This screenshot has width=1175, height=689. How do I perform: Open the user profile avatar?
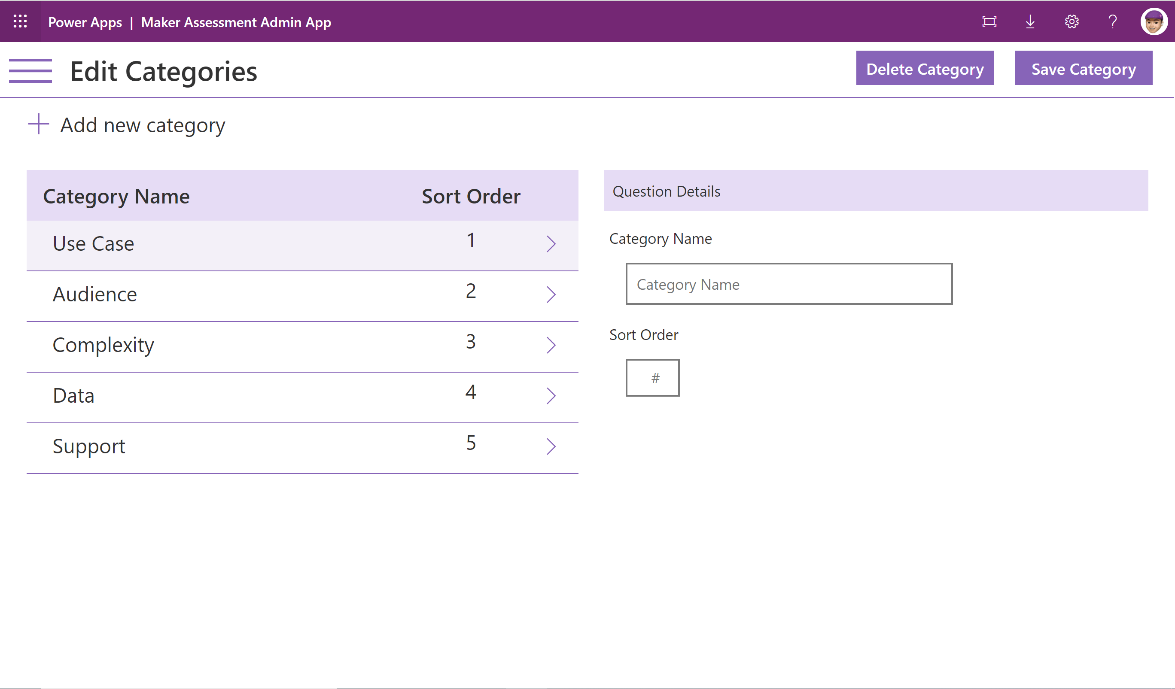pyautogui.click(x=1154, y=21)
